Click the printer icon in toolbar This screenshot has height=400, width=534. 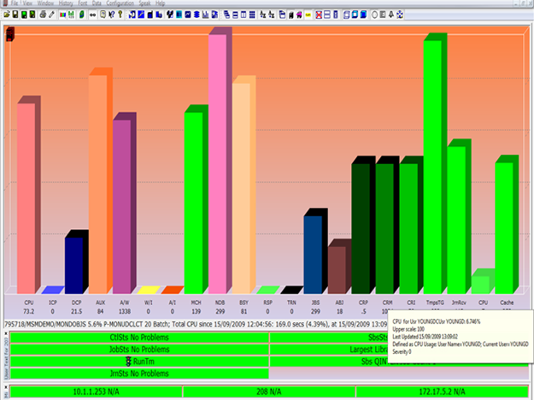[43, 15]
